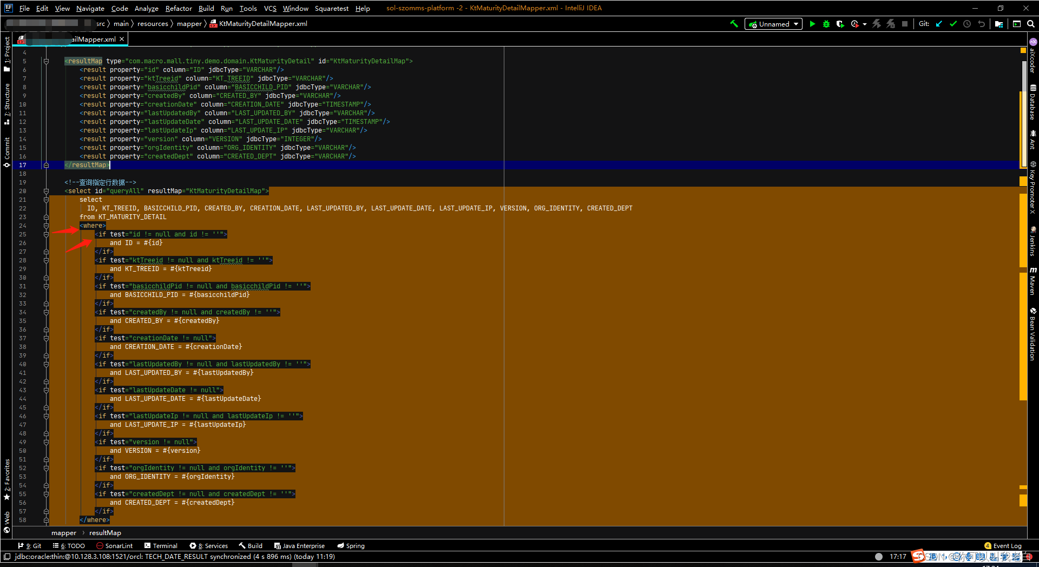1039x567 pixels.
Task: Open the Services tool window
Action: tap(209, 545)
